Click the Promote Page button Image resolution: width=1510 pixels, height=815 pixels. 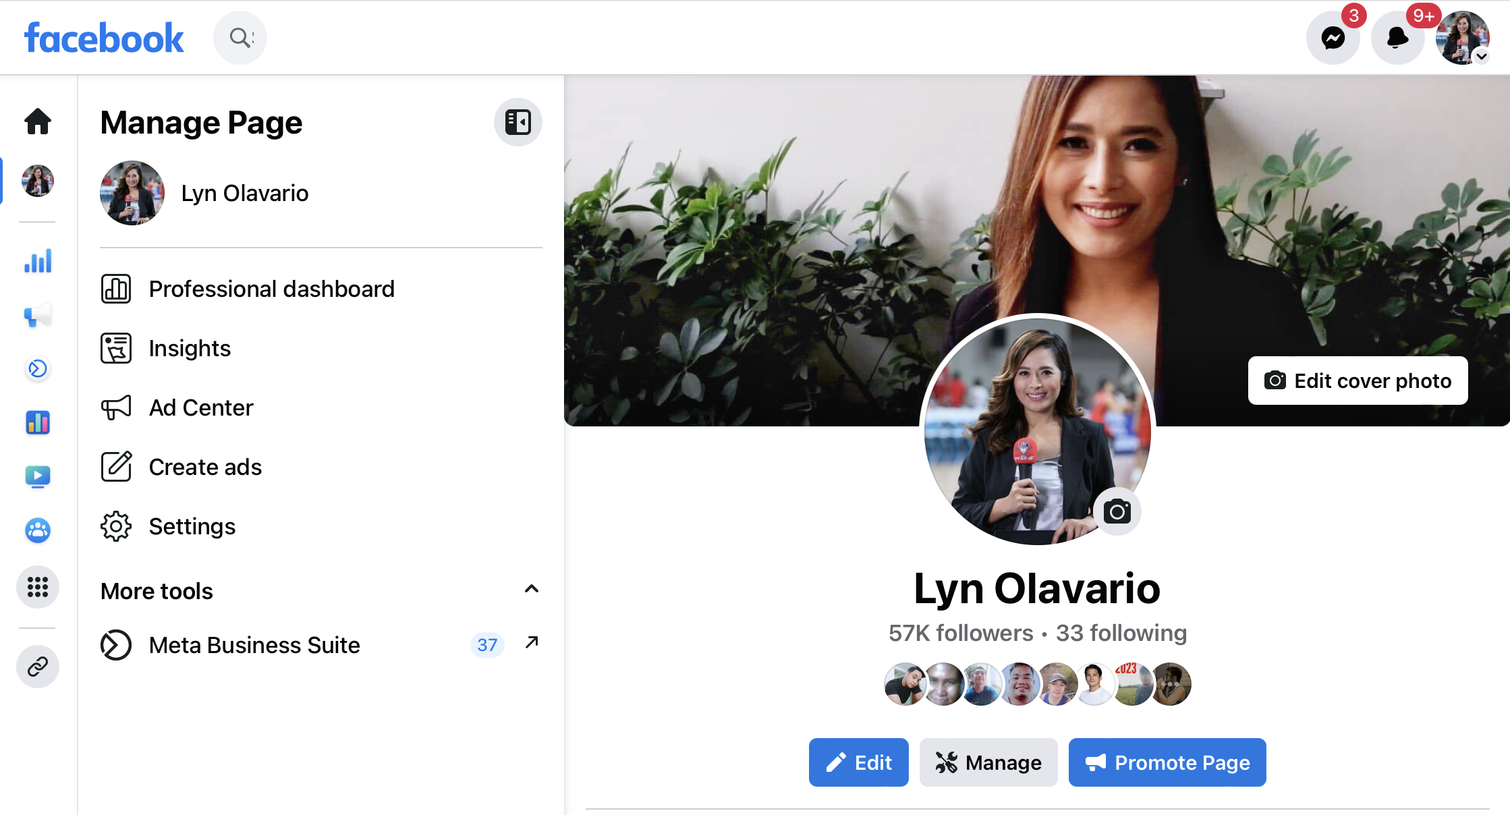point(1167,762)
